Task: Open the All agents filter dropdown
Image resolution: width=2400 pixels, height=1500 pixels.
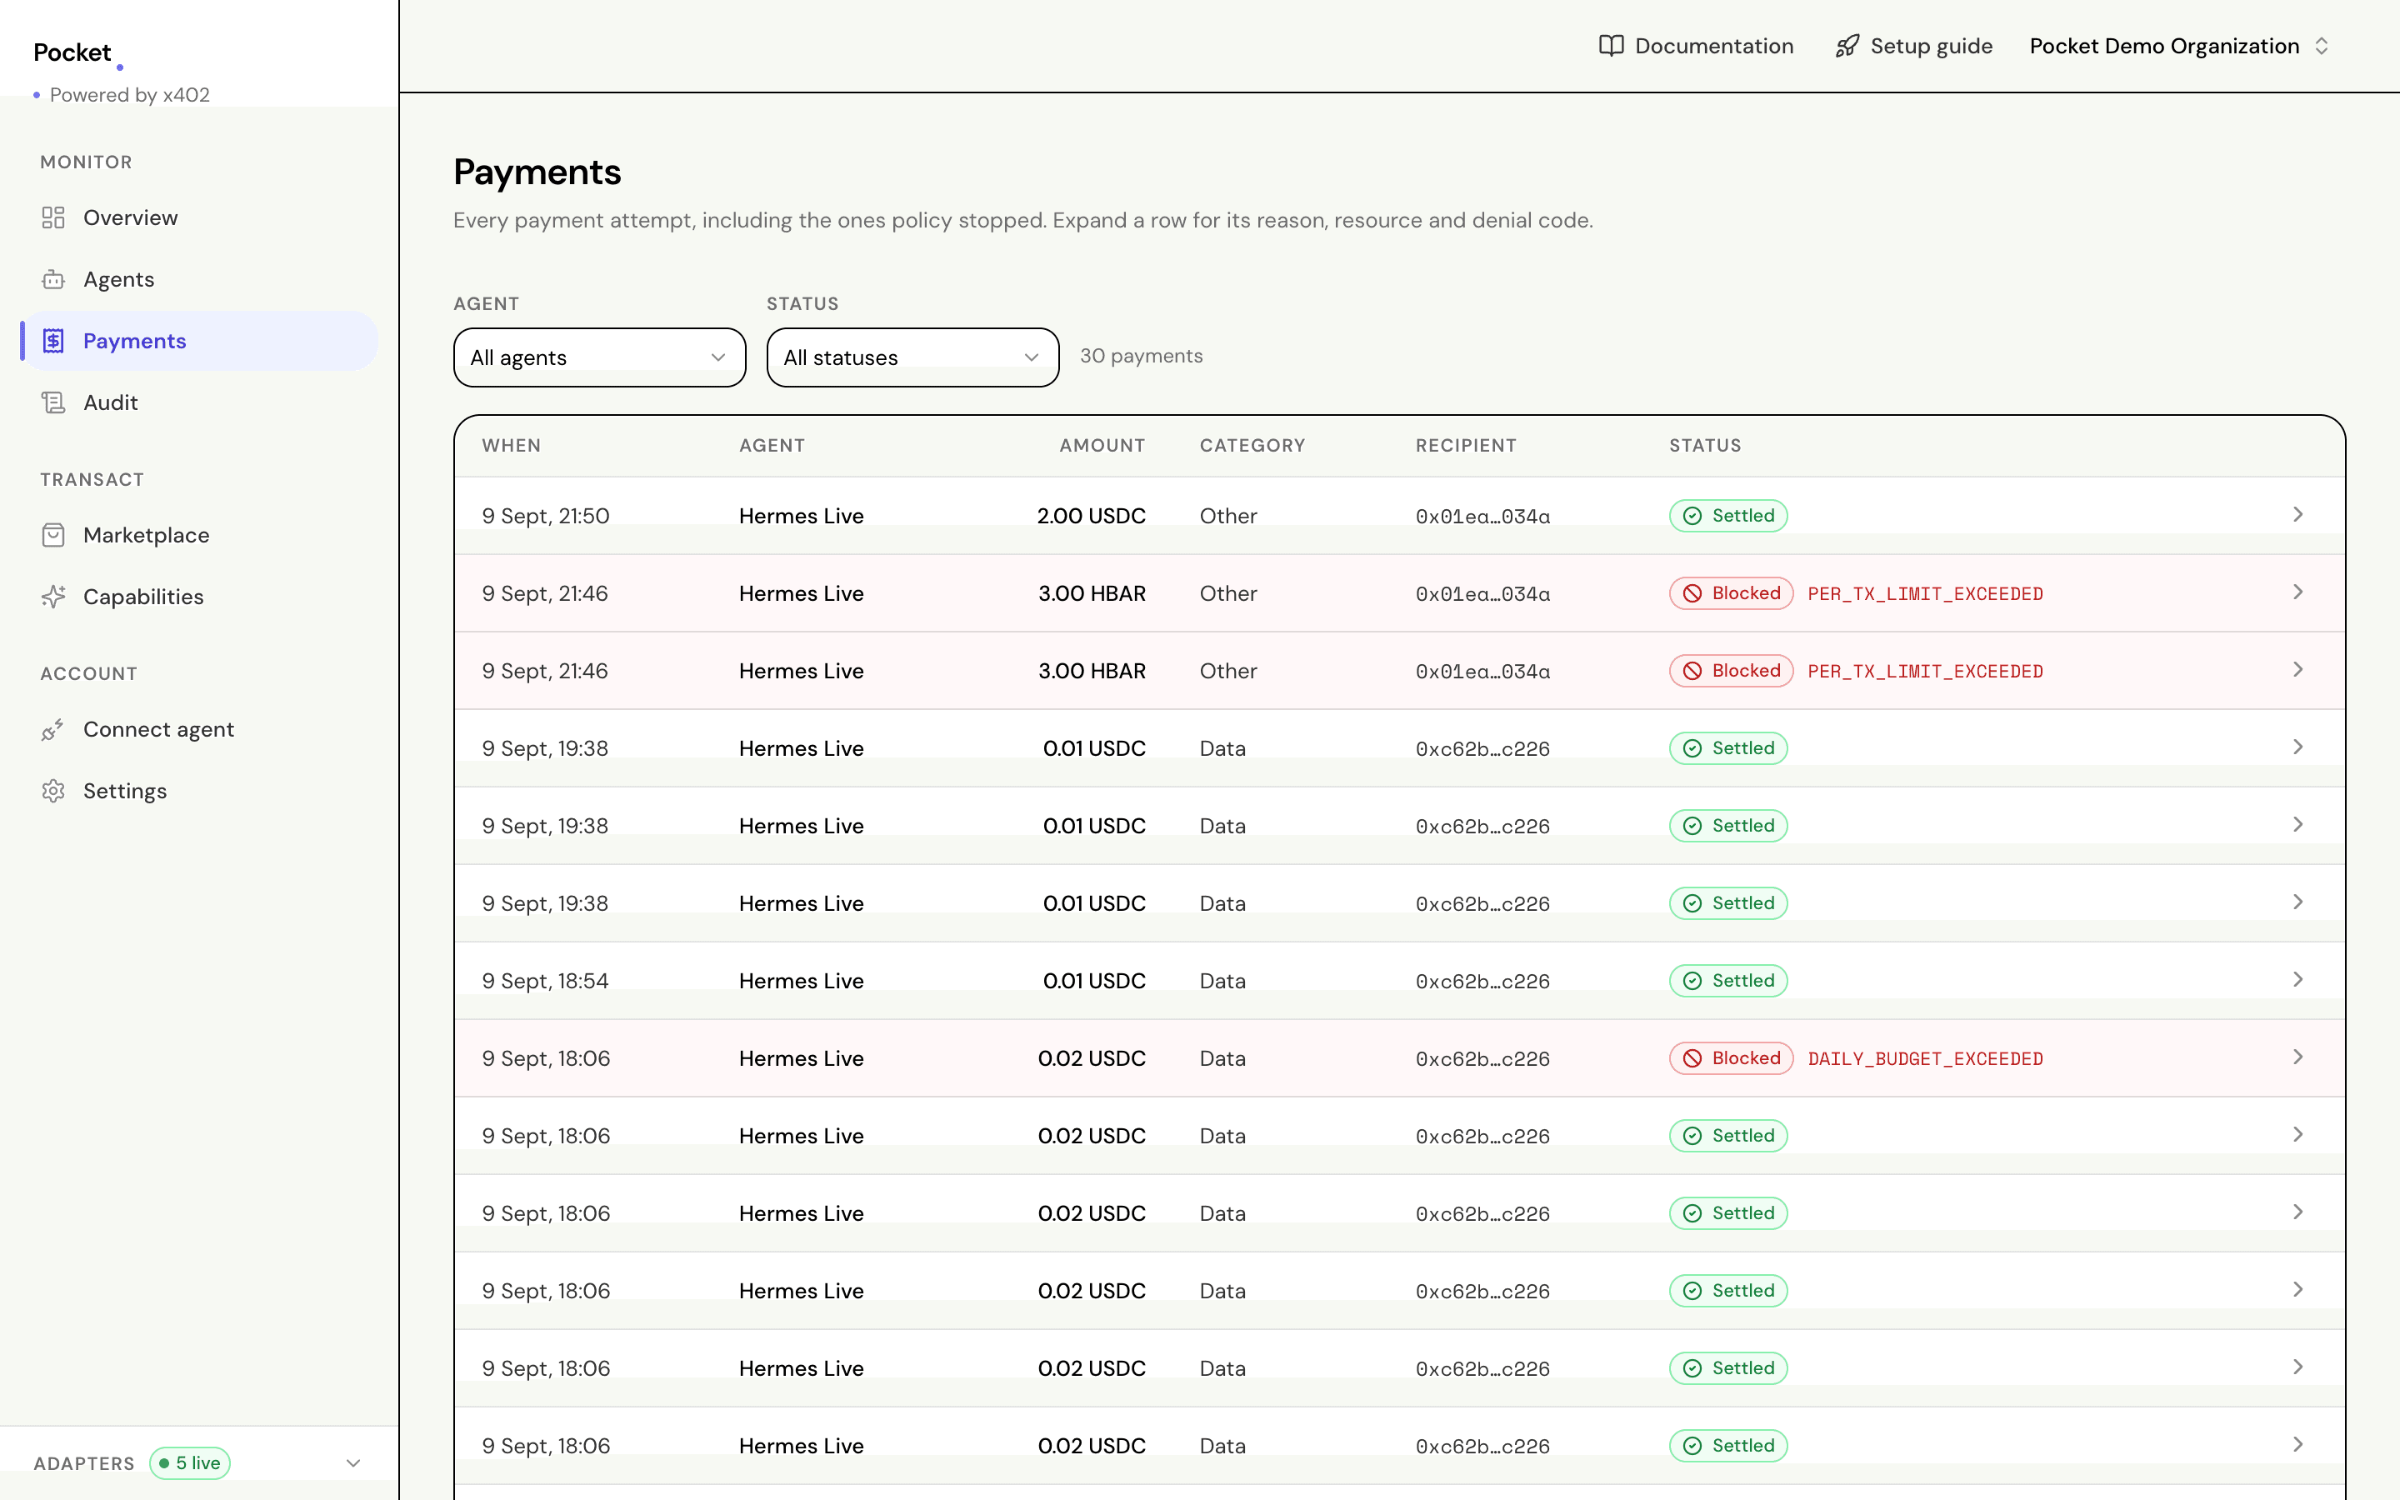Action: [x=599, y=357]
